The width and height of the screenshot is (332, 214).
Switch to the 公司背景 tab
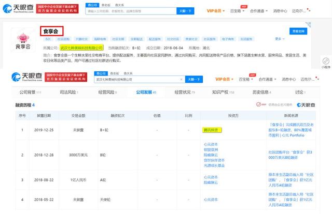tap(30, 92)
